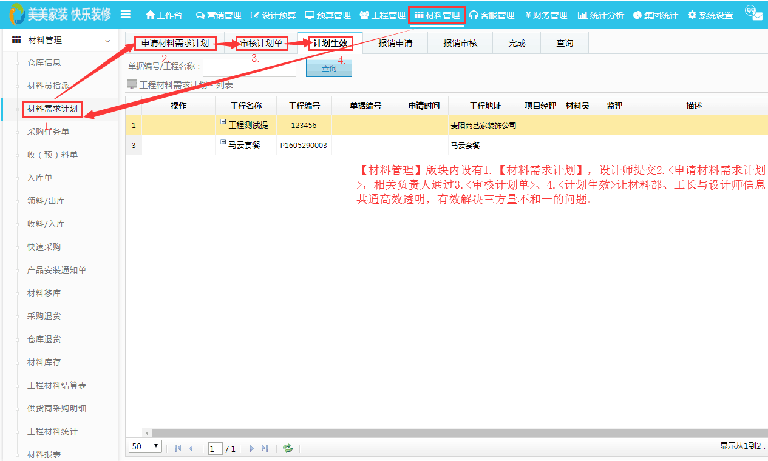Go to next page arrow icon

251,448
